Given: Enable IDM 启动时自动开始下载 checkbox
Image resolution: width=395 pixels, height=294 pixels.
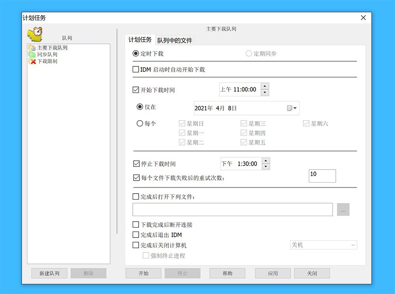Looking at the screenshot, I should pos(136,69).
